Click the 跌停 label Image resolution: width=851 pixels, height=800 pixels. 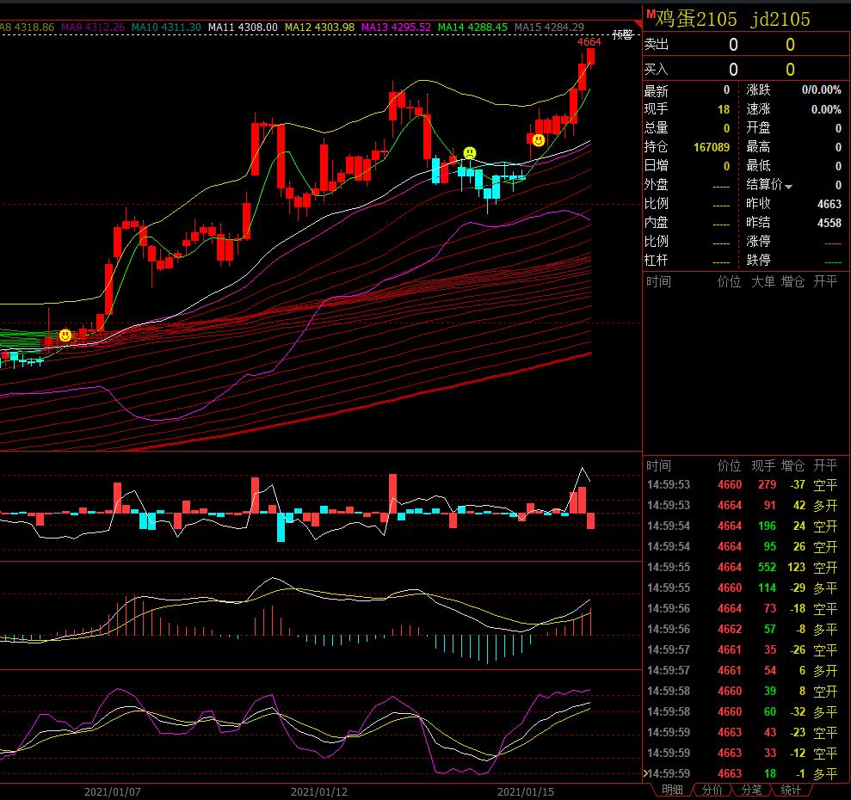pyautogui.click(x=758, y=260)
